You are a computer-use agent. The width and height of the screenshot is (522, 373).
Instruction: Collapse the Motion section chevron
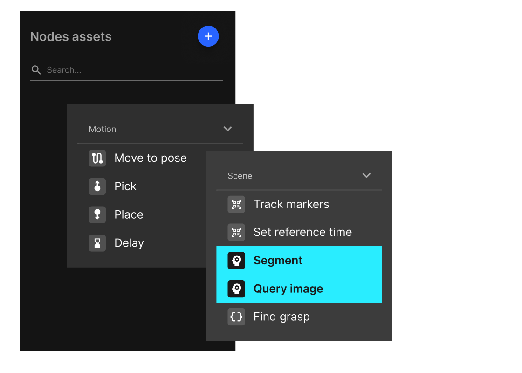[x=227, y=129]
